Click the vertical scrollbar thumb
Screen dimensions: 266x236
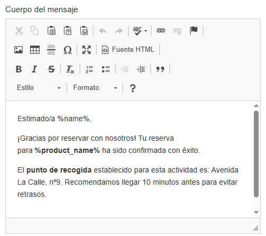tap(256, 154)
